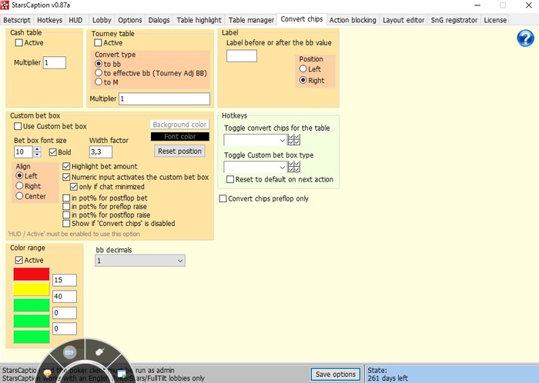Decrease bet box font size with down arrow

click(37, 155)
